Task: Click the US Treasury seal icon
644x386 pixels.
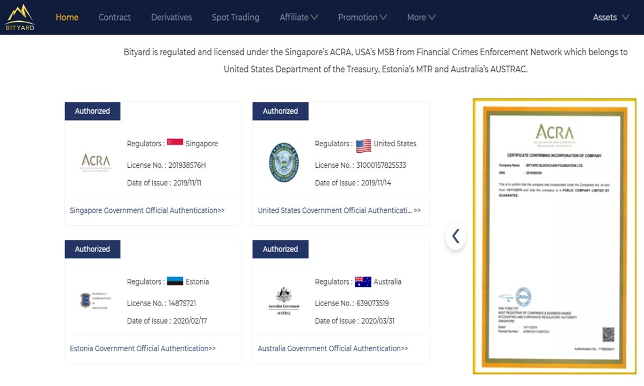Action: [284, 162]
